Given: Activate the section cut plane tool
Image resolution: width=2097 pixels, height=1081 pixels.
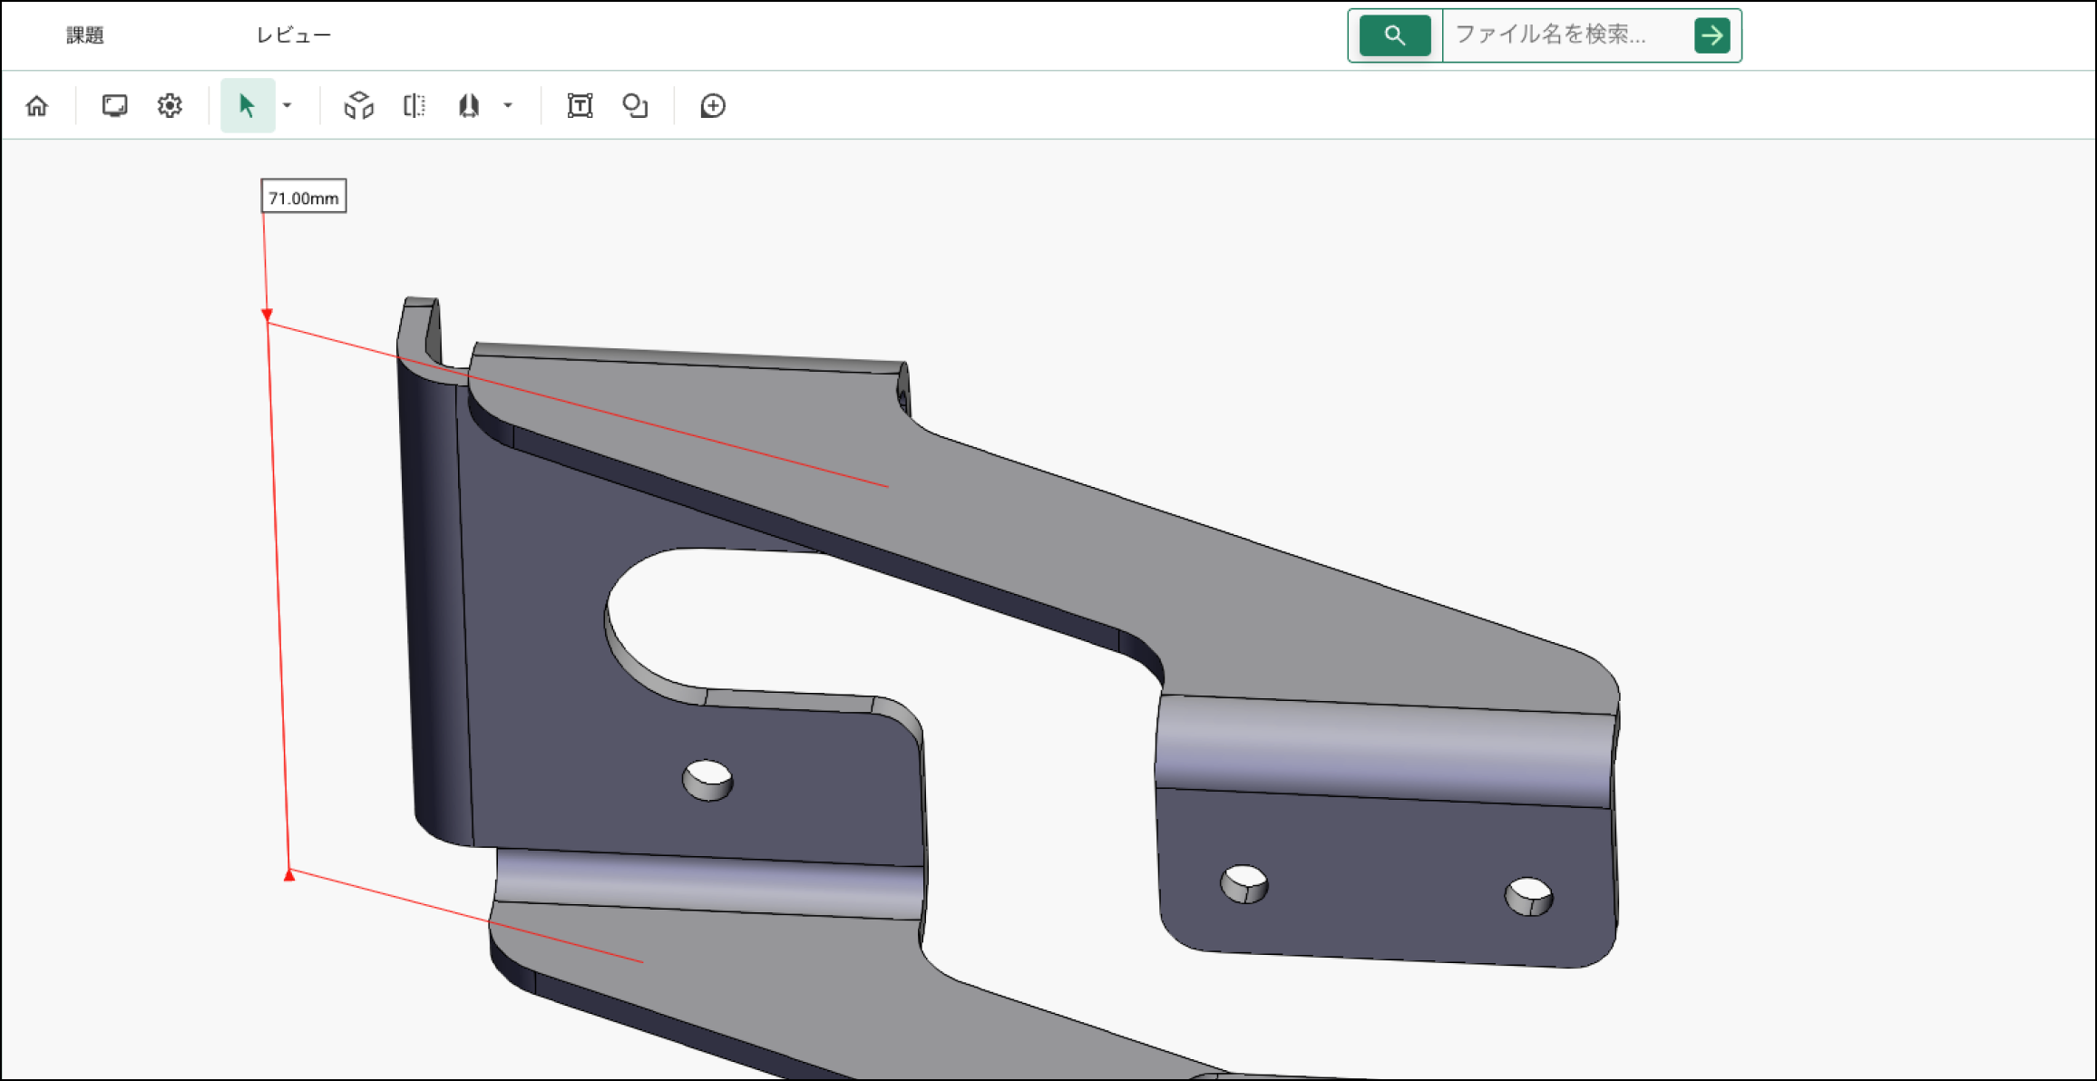Looking at the screenshot, I should [414, 106].
